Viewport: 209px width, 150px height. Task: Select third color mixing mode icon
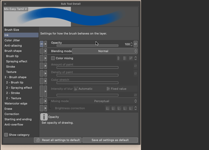131,58
